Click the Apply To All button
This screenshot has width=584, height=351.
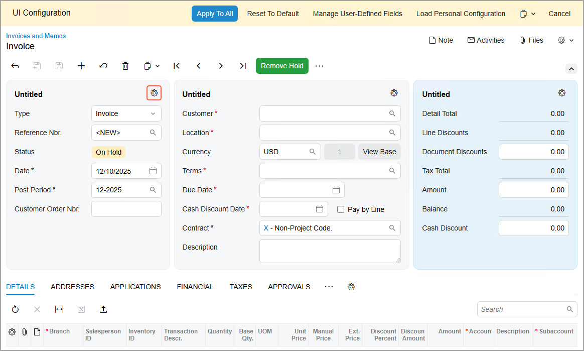click(x=215, y=14)
